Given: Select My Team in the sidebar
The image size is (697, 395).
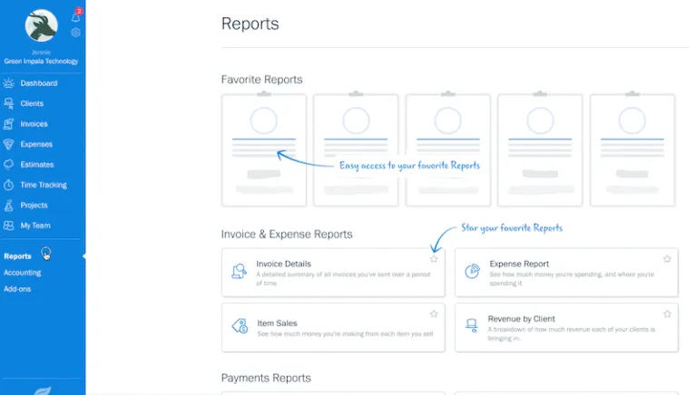Looking at the screenshot, I should click(x=35, y=226).
